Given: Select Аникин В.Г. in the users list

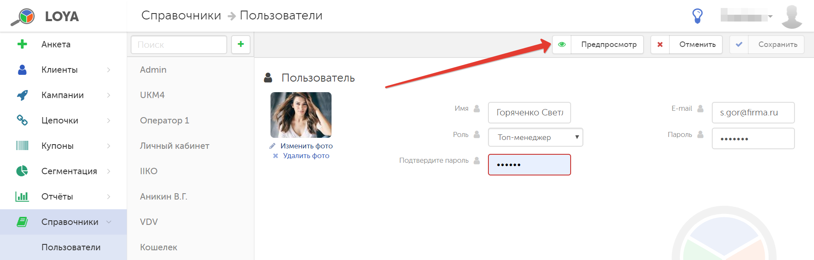Looking at the screenshot, I should (190, 197).
